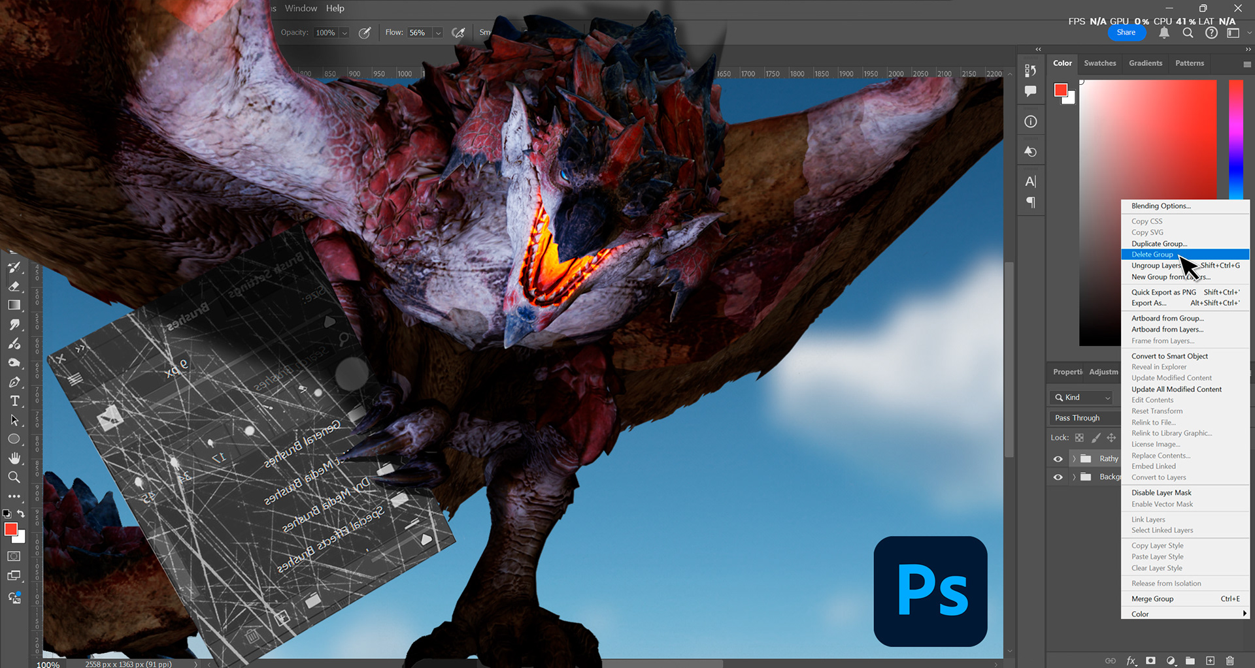Open the Paragraph panel icon
The height and width of the screenshot is (668, 1255).
pos(1031,202)
